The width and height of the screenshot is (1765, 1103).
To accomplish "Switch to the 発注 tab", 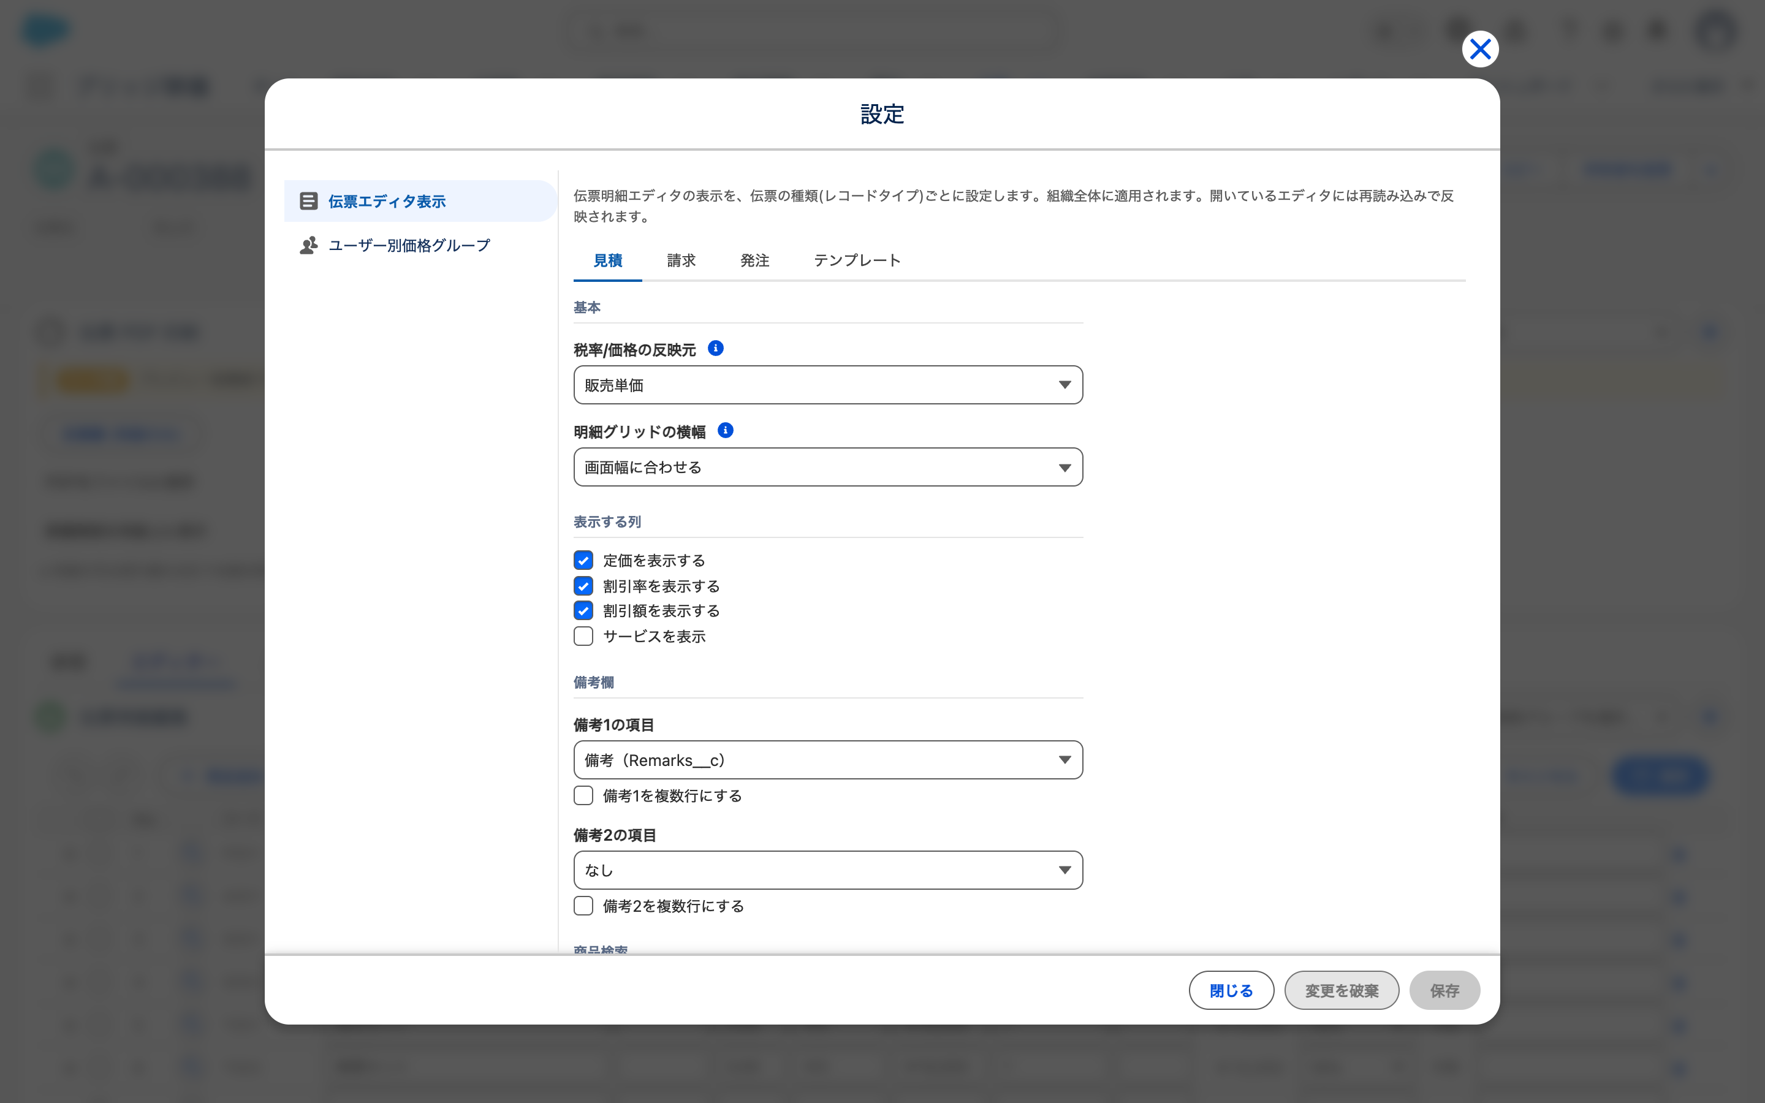I will coord(755,260).
